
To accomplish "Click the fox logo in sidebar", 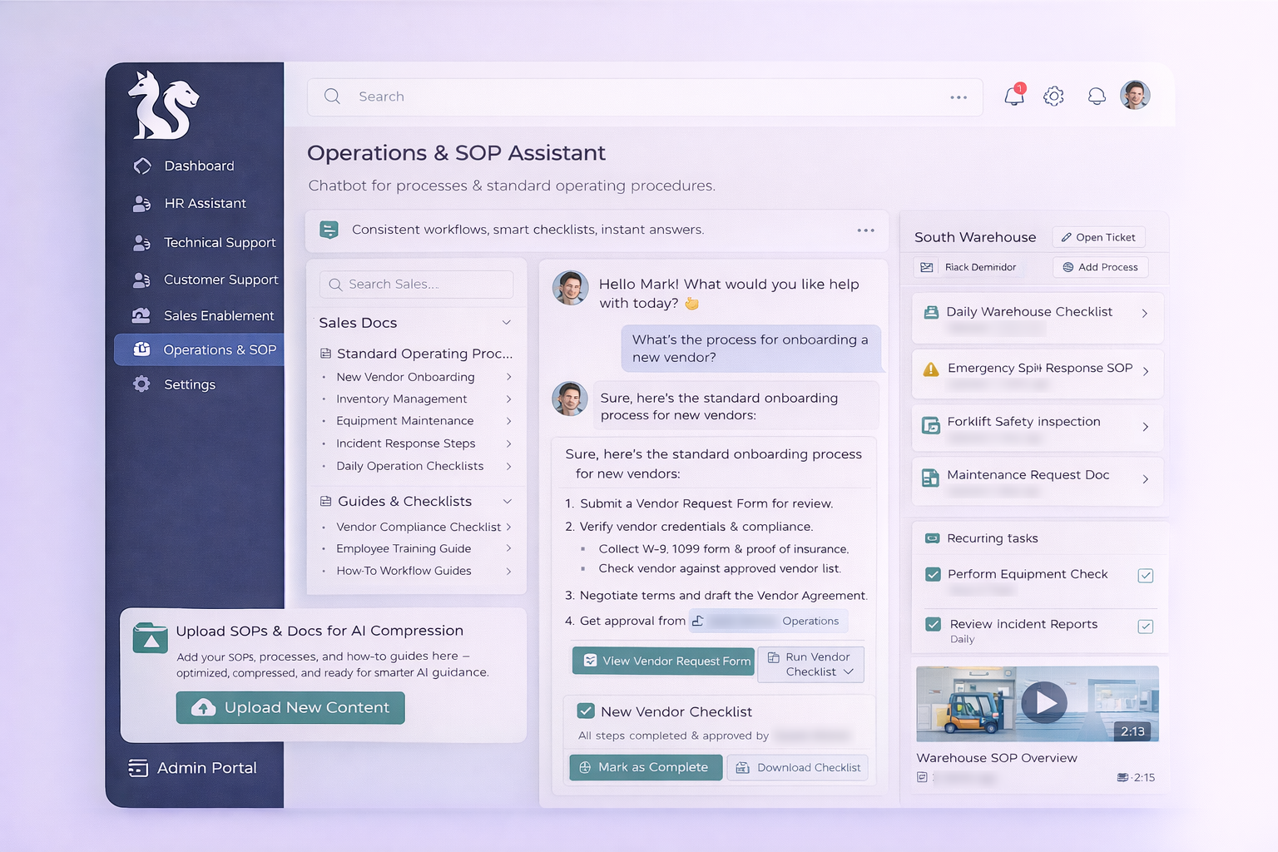I will 163,106.
